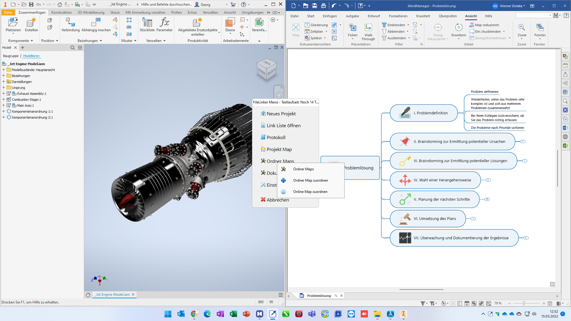The image size is (571, 321).
Task: Expand Exhaust Assembly:1 tree node
Action: tap(4, 94)
